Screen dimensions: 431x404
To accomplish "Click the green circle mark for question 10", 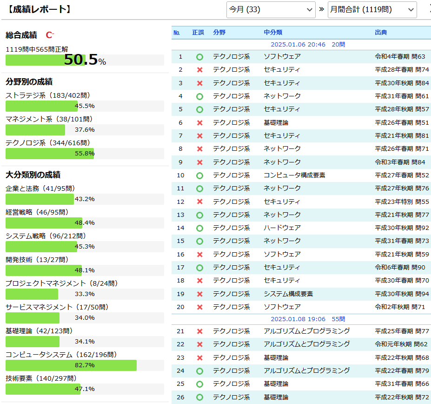I will click(x=199, y=175).
